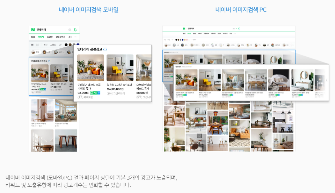335x193 pixels.
Task: Click info icon beside enlarged 인테리어 관련광고 title
Action: coord(105,50)
